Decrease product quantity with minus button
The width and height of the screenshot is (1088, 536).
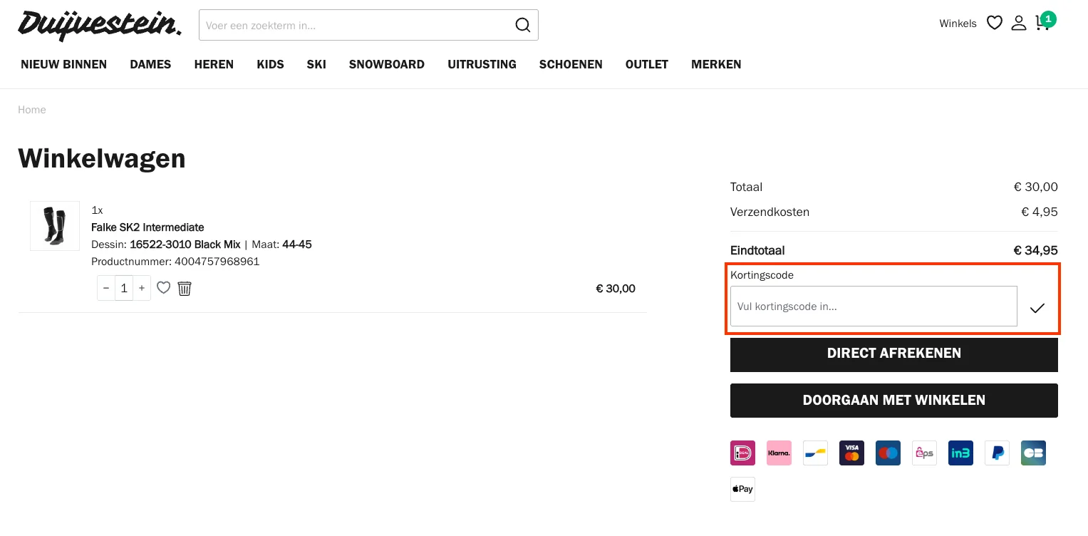pyautogui.click(x=106, y=288)
